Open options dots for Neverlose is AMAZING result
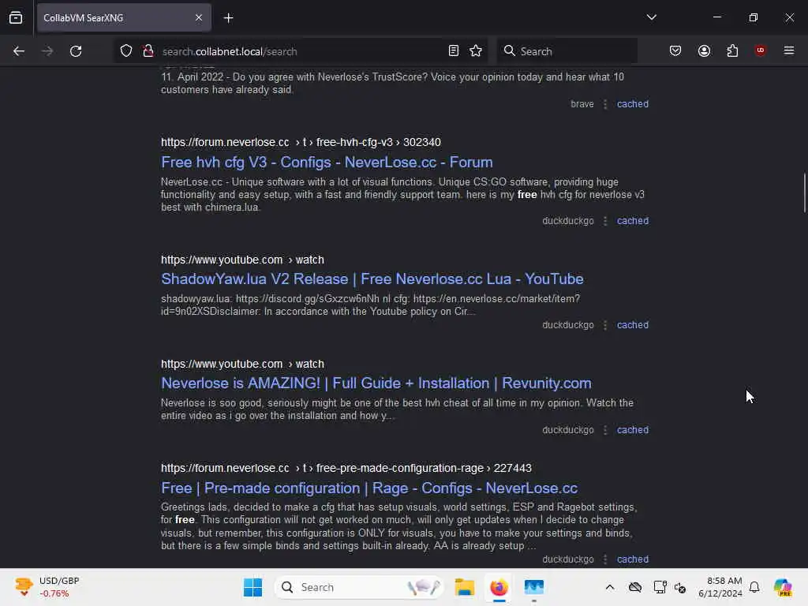808x606 pixels. (605, 430)
